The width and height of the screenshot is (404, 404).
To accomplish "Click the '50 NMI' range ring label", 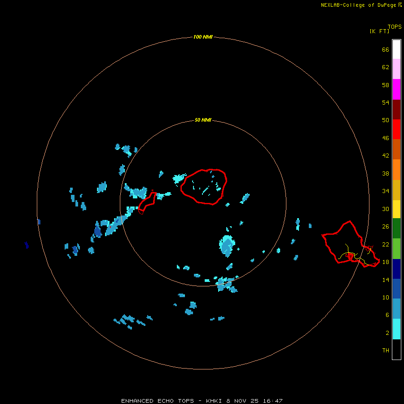I will point(203,120).
